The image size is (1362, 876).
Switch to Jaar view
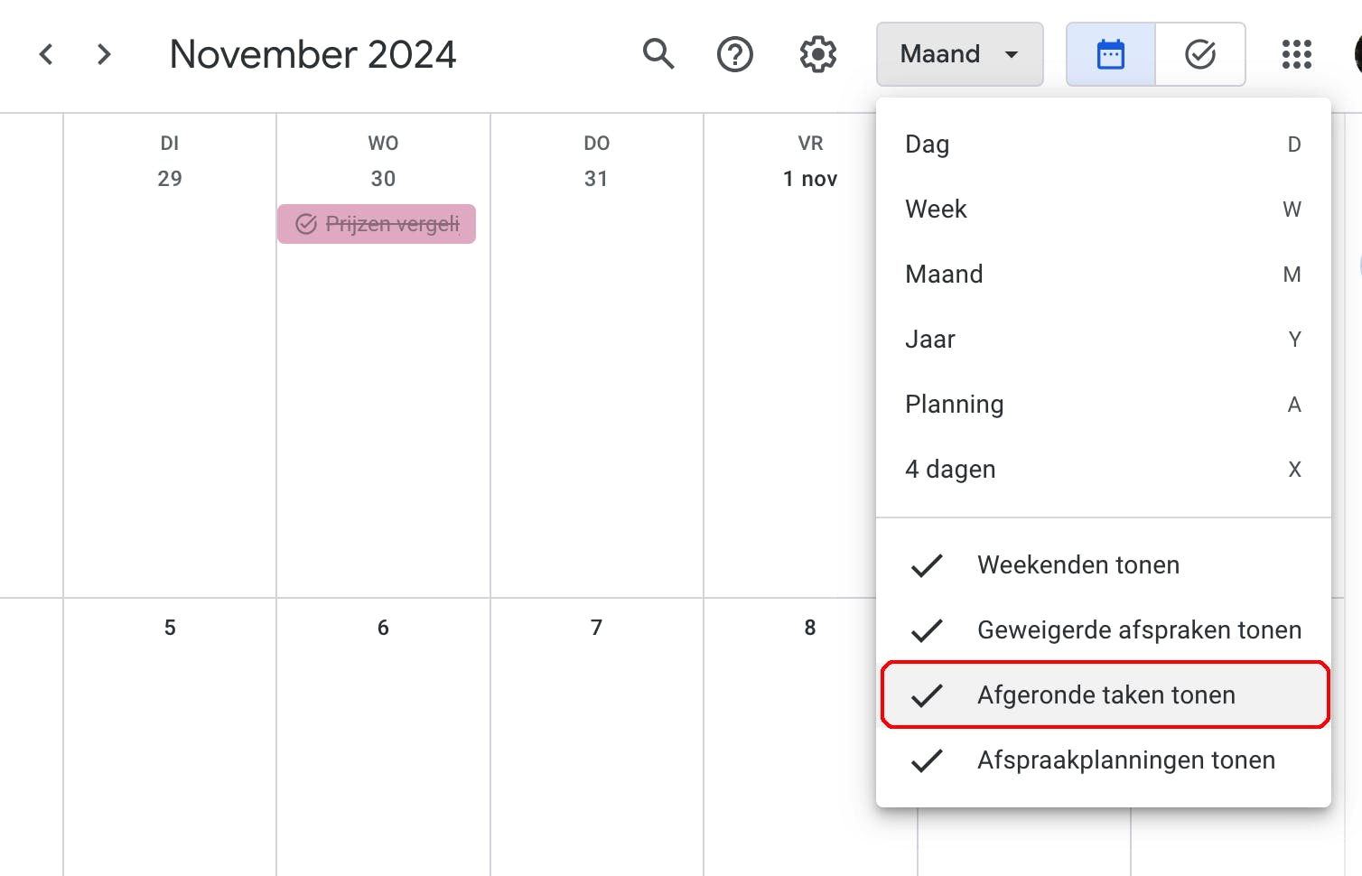tap(1104, 340)
